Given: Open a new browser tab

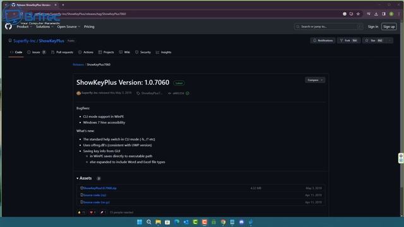Looking at the screenshot, I should click(x=63, y=5).
